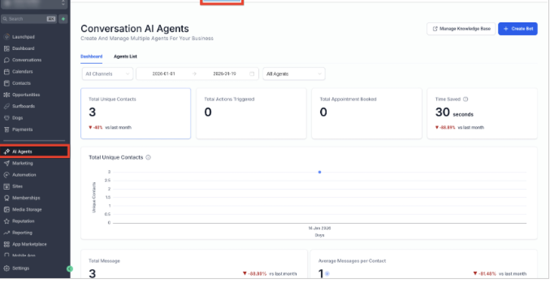Click the Manage Knowledge Base button
550x281 pixels.
click(x=461, y=29)
